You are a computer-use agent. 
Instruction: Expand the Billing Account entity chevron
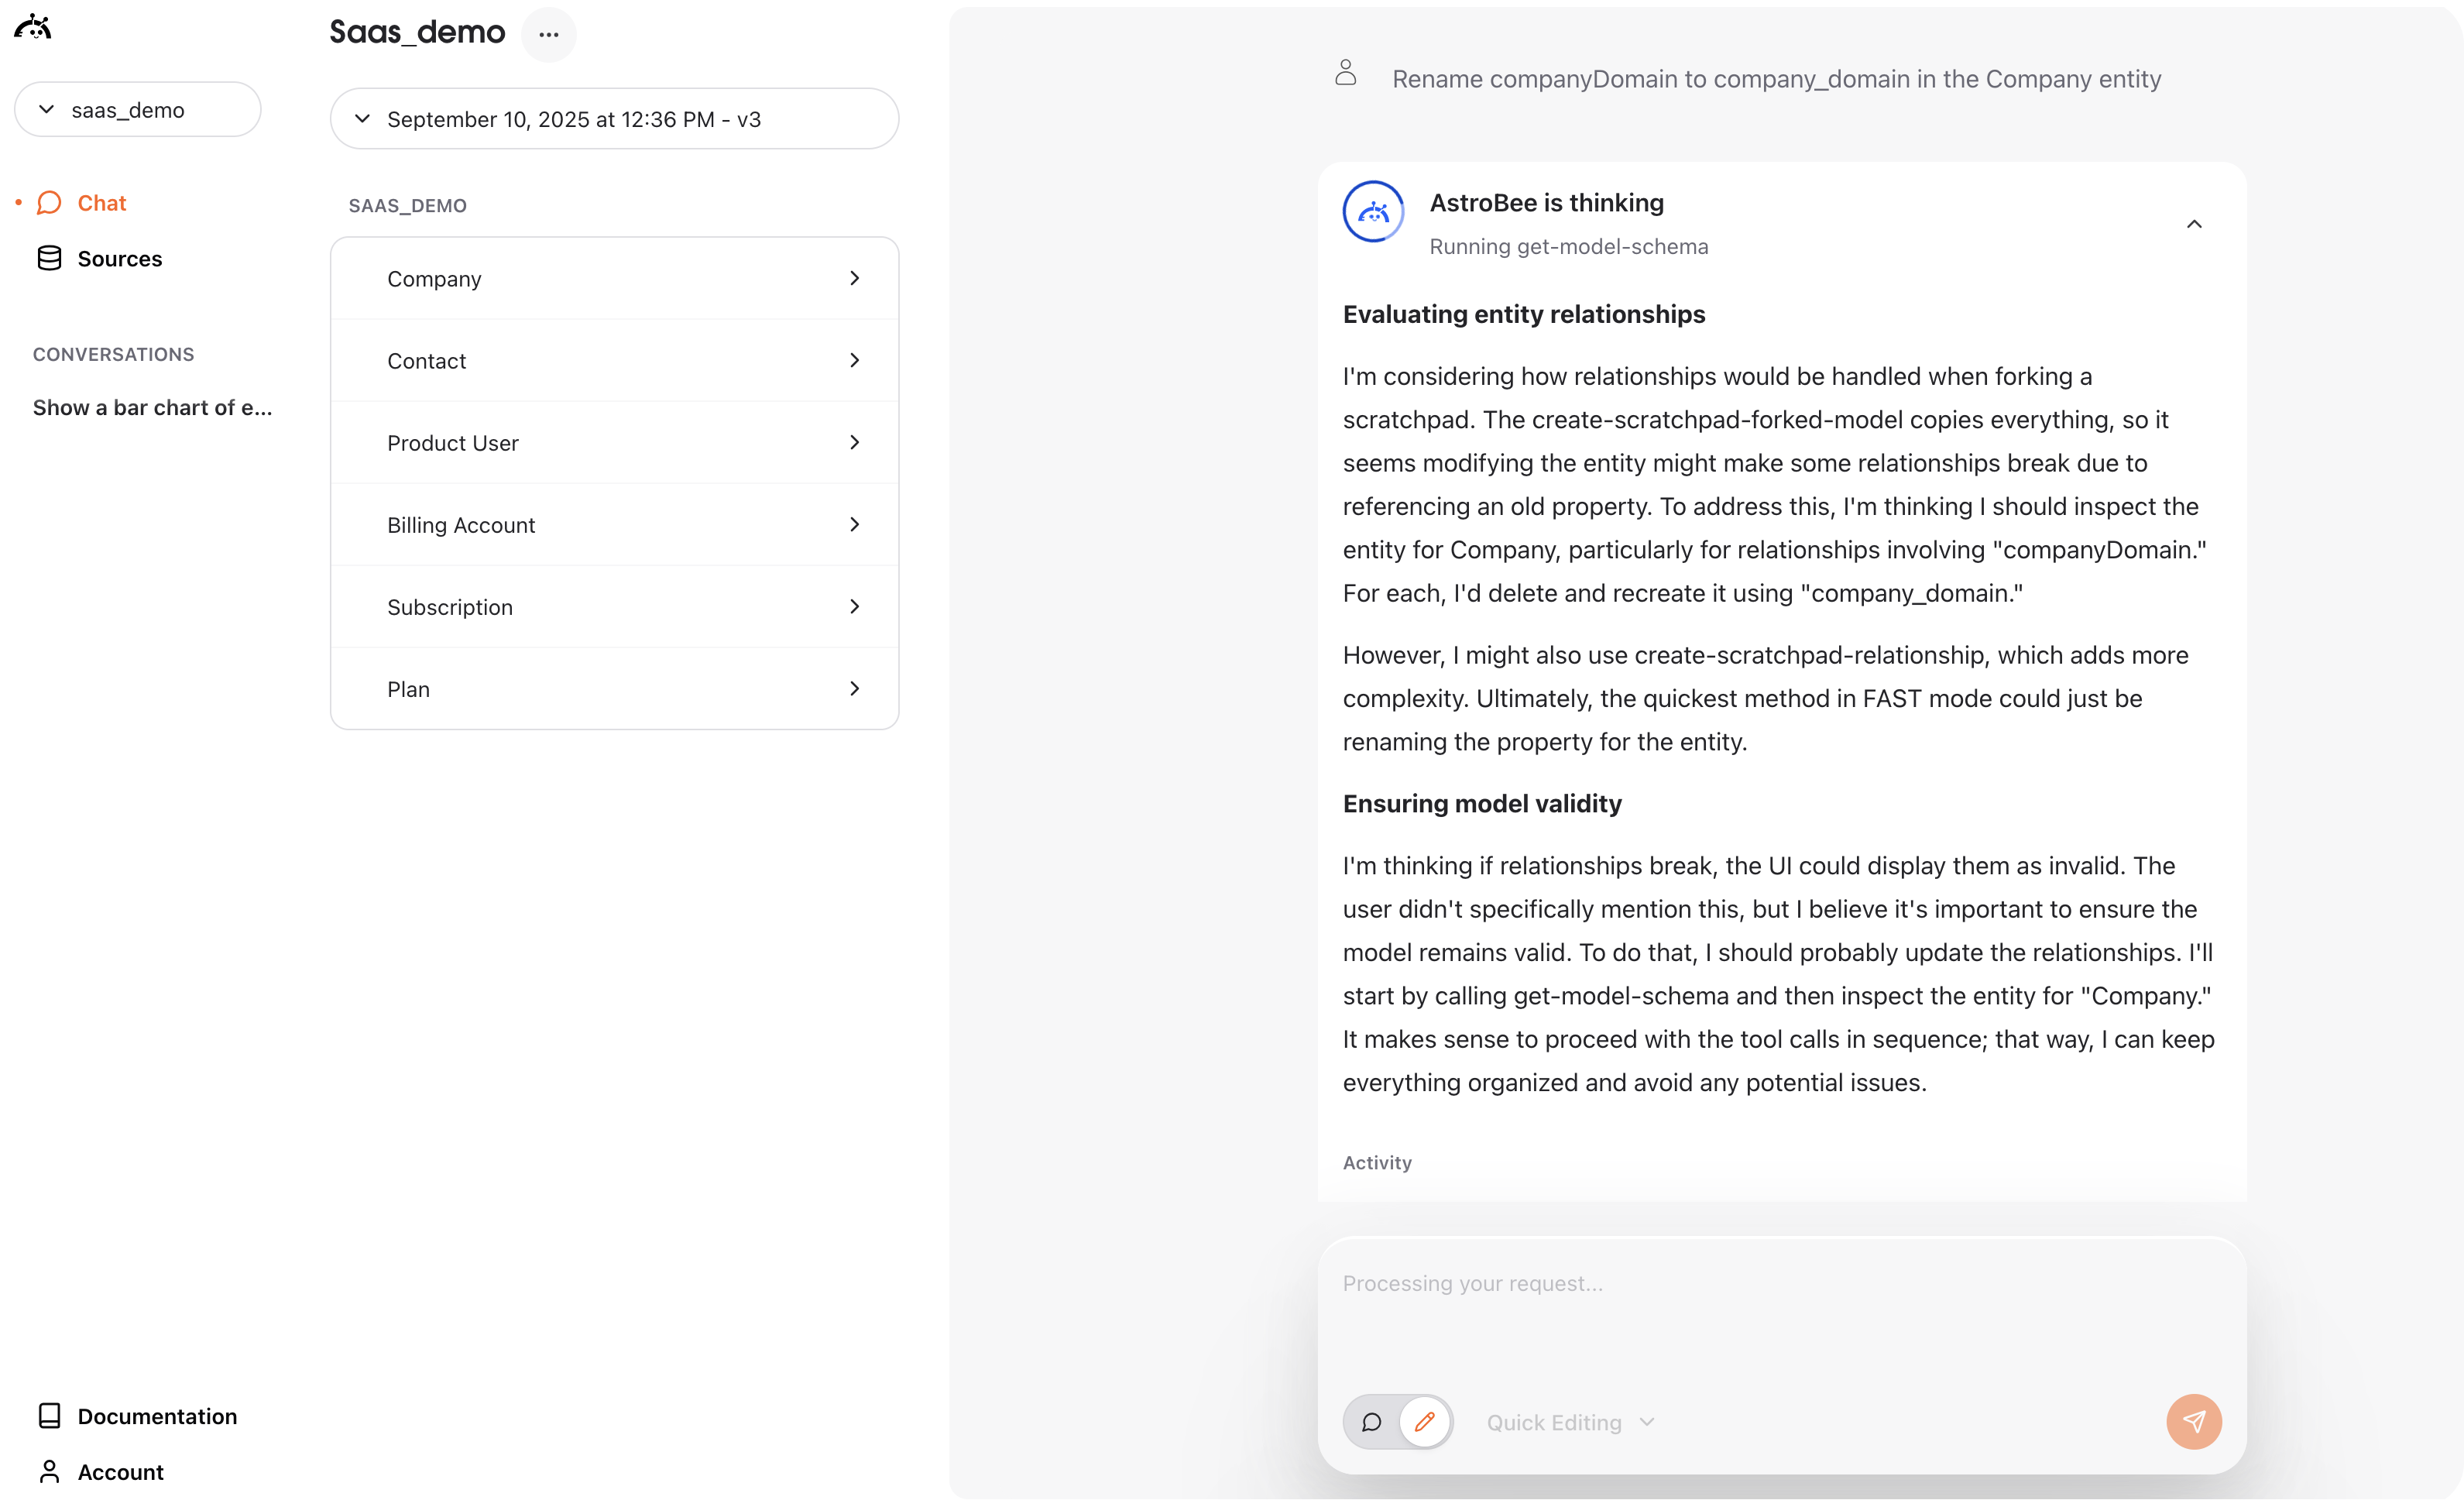point(854,524)
